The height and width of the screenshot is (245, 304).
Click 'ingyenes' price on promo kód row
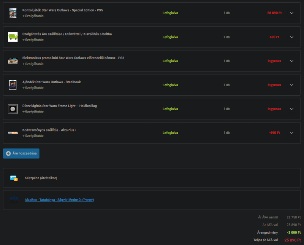tap(274, 61)
